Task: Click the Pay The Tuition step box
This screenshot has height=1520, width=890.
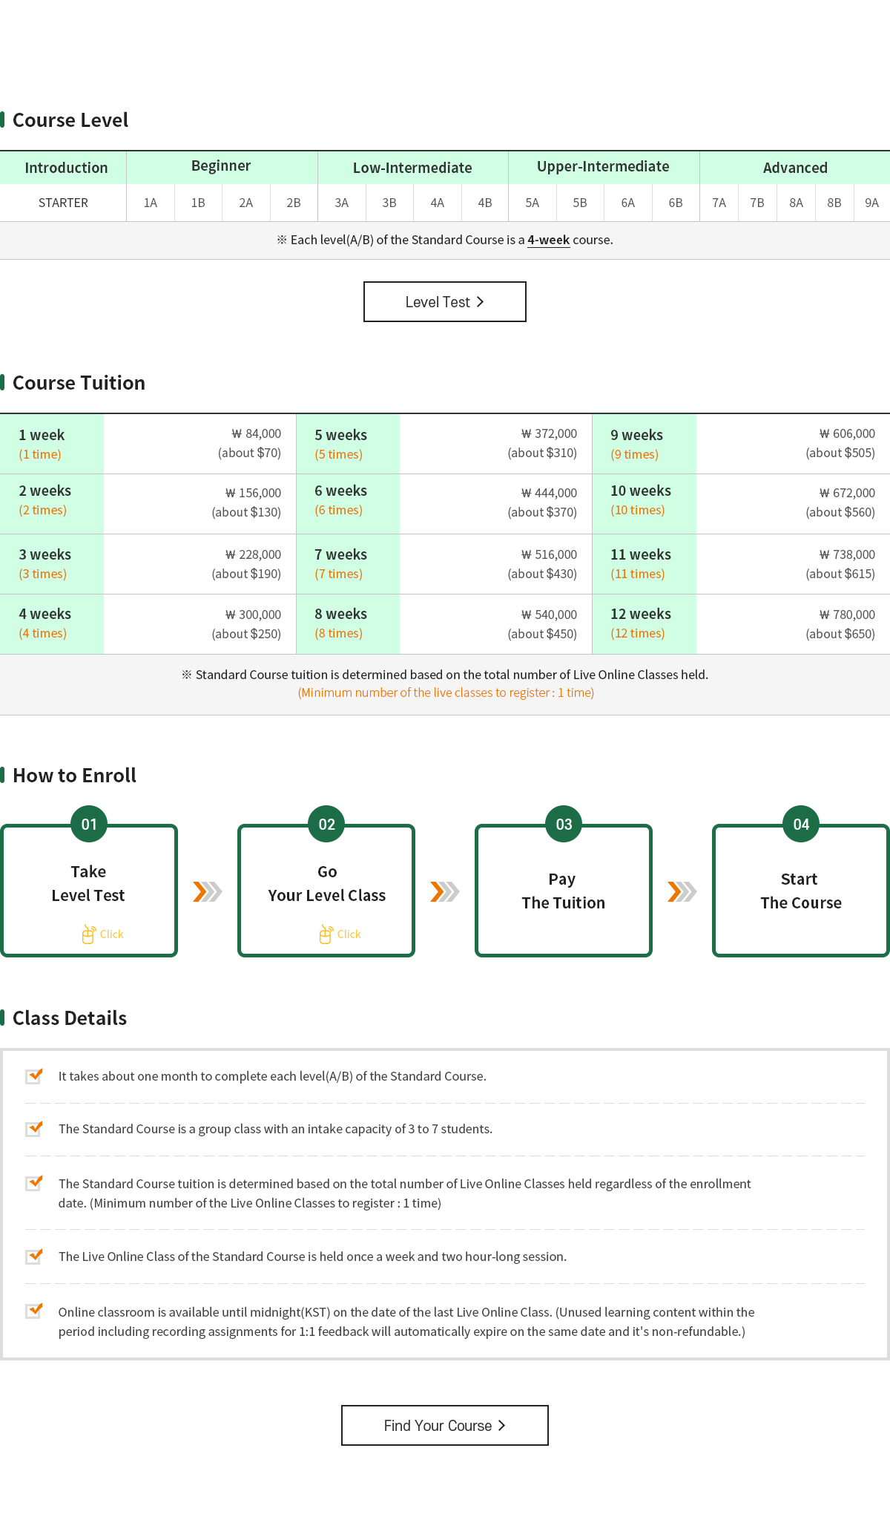Action: (x=564, y=891)
